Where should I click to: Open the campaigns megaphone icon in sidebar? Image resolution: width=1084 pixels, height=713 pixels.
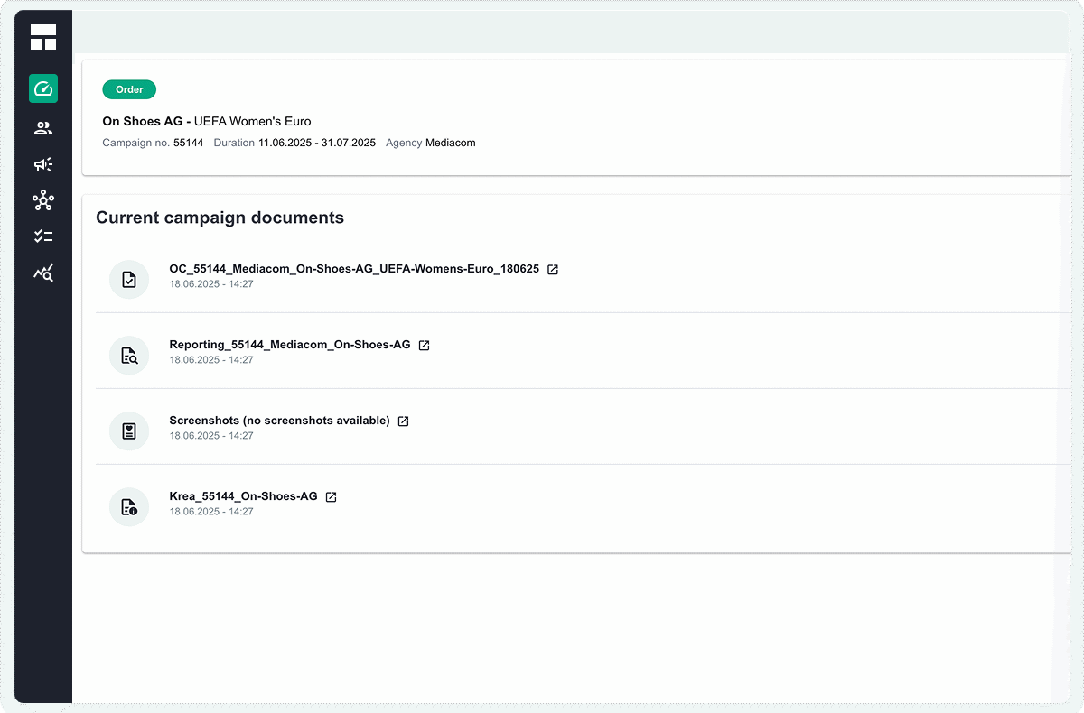(43, 164)
